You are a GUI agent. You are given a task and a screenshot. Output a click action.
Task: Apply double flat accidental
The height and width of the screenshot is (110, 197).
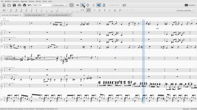pos(115,10)
